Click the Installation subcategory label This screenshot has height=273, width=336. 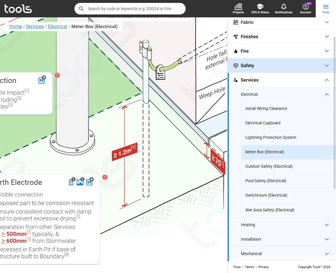tap(251, 239)
